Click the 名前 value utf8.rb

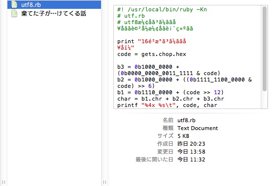(x=186, y=120)
